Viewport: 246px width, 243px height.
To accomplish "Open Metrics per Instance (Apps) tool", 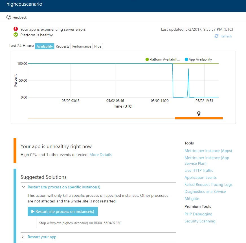I will click(x=208, y=151).
